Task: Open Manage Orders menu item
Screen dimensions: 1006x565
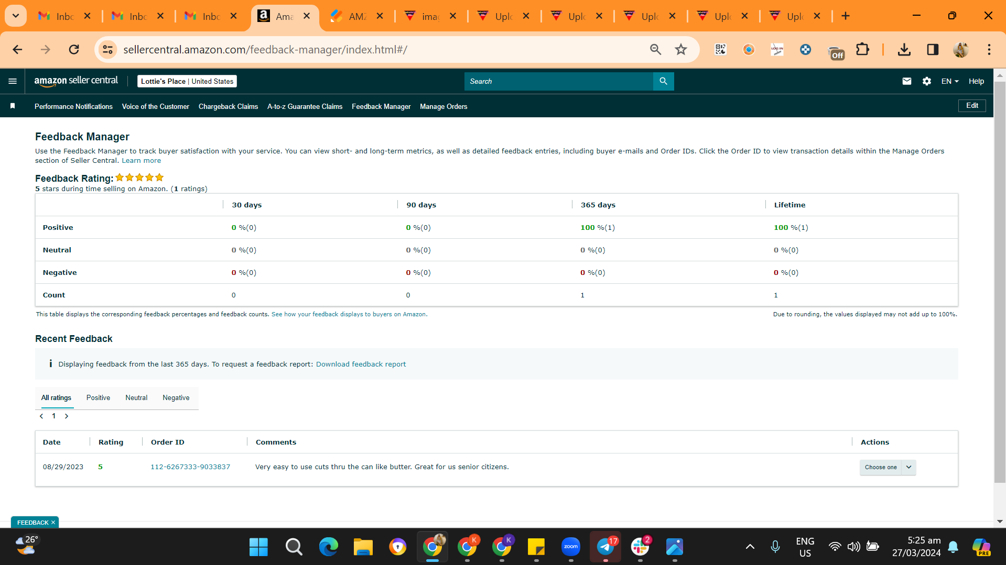Action: pyautogui.click(x=443, y=107)
